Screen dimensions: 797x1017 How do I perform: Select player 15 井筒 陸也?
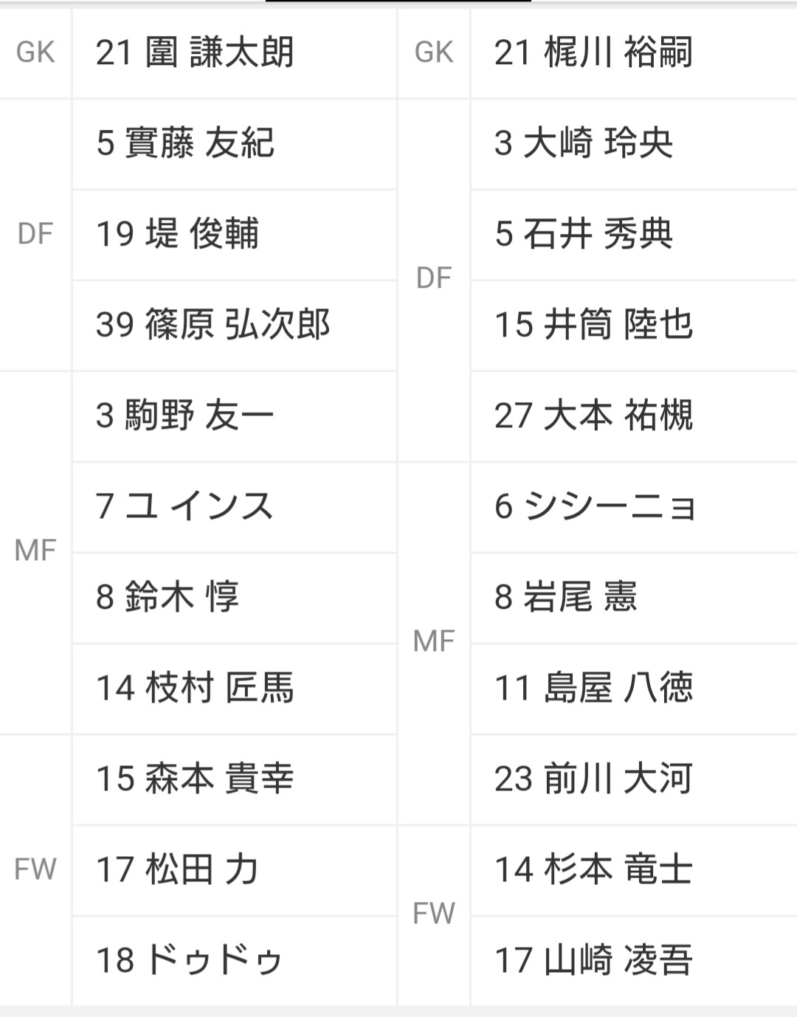[634, 325]
